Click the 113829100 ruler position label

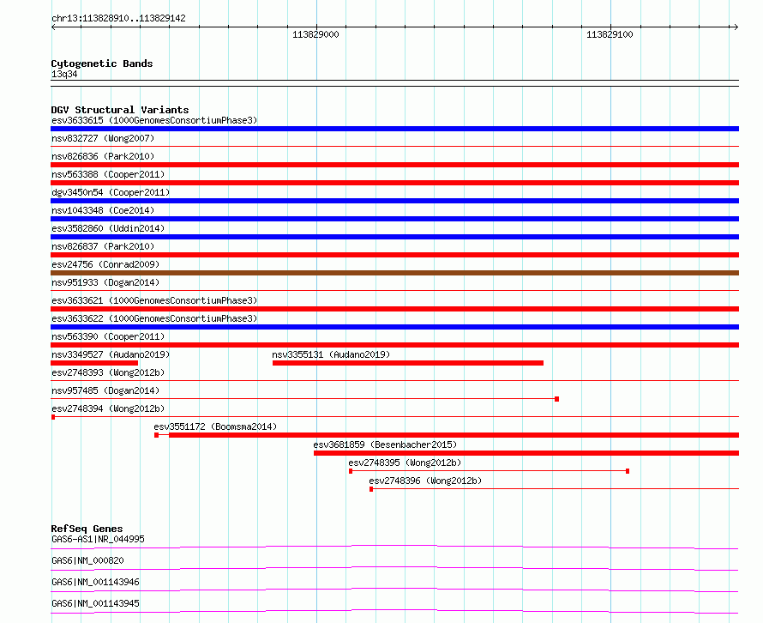[610, 34]
